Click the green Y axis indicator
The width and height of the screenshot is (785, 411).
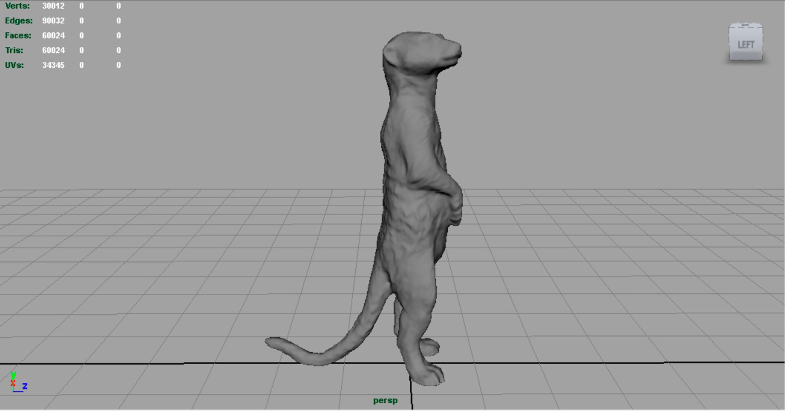coord(13,375)
